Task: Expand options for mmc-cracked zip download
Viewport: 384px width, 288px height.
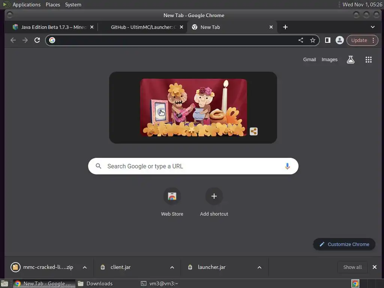Action: 85,267
